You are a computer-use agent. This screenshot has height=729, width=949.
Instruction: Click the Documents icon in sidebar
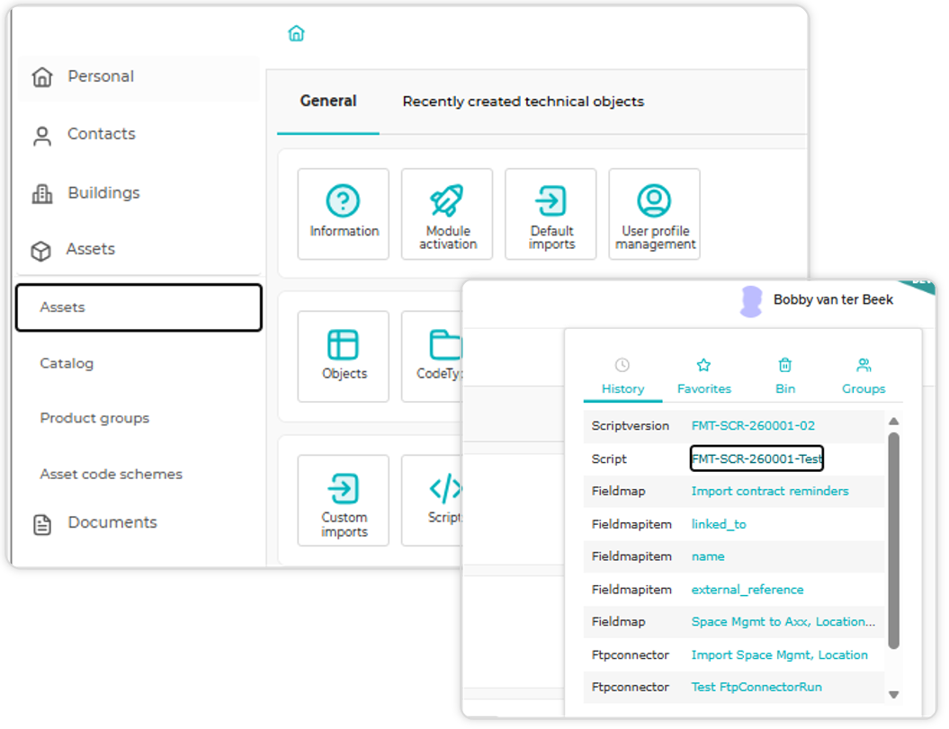pos(42,524)
